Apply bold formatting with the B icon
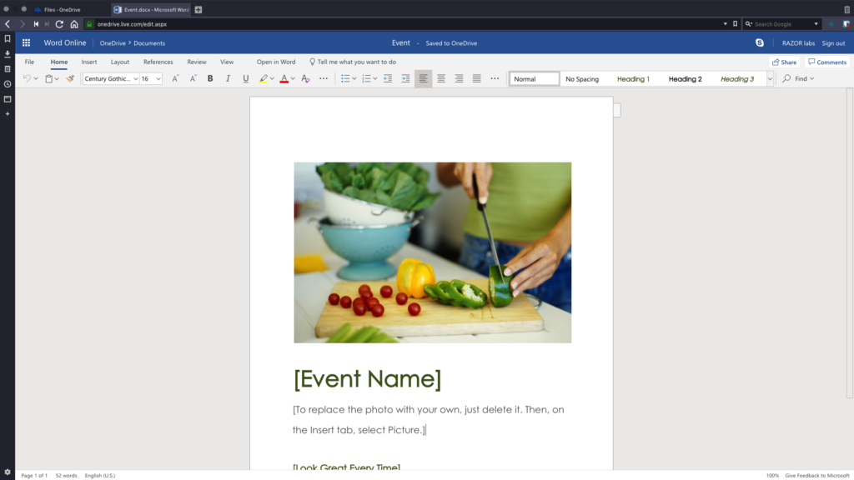Viewport: 854px width, 480px height. click(x=208, y=78)
